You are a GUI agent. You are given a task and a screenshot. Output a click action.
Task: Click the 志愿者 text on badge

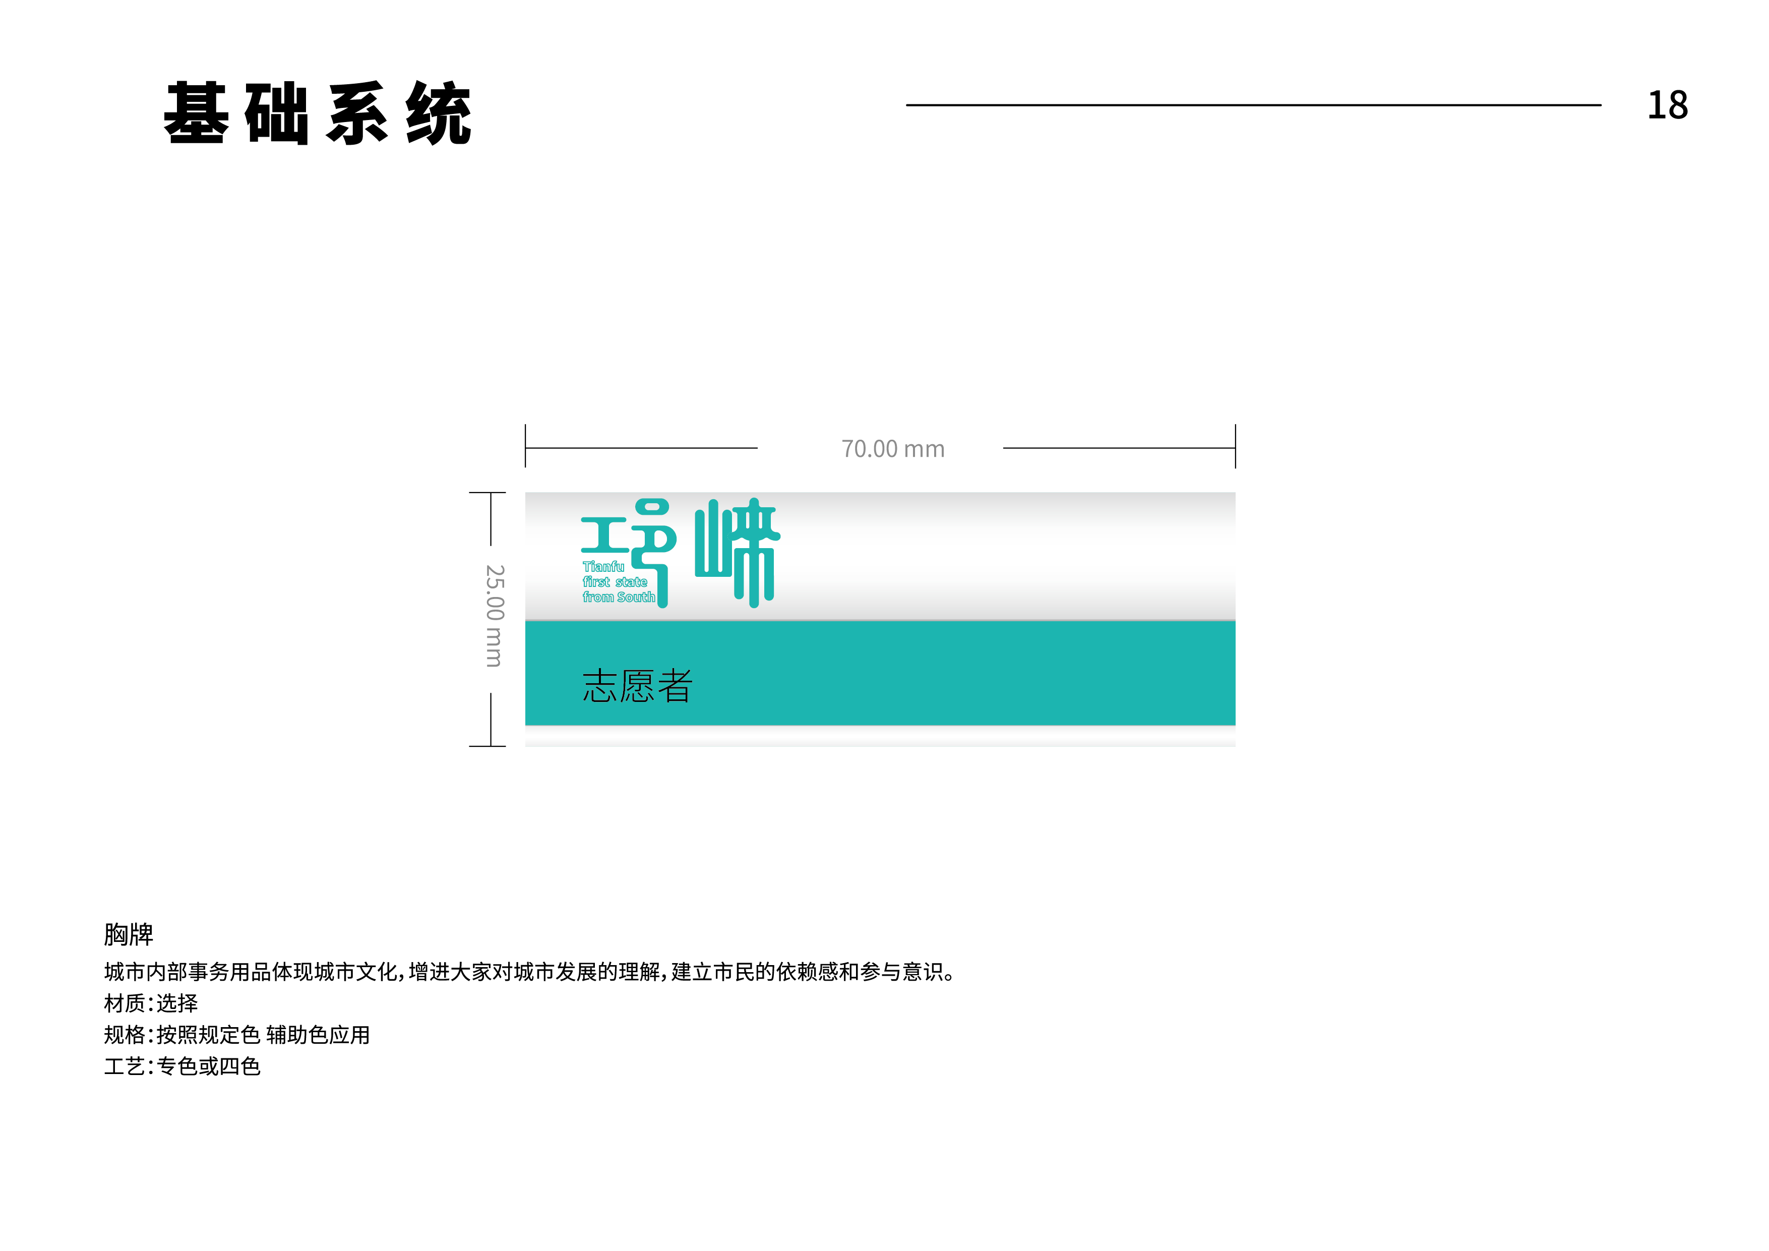[x=637, y=685]
